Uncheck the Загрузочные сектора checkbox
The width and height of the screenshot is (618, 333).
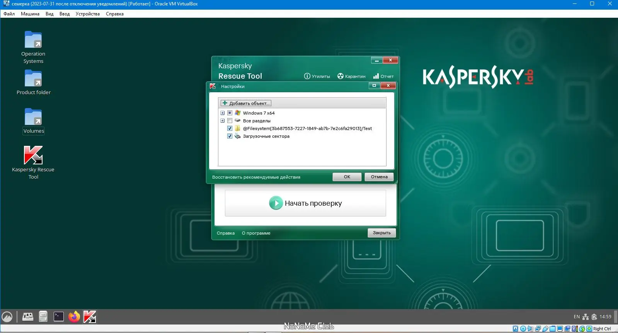click(230, 136)
